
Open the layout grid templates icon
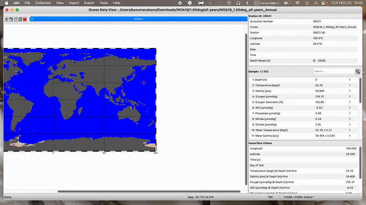(20, 19)
